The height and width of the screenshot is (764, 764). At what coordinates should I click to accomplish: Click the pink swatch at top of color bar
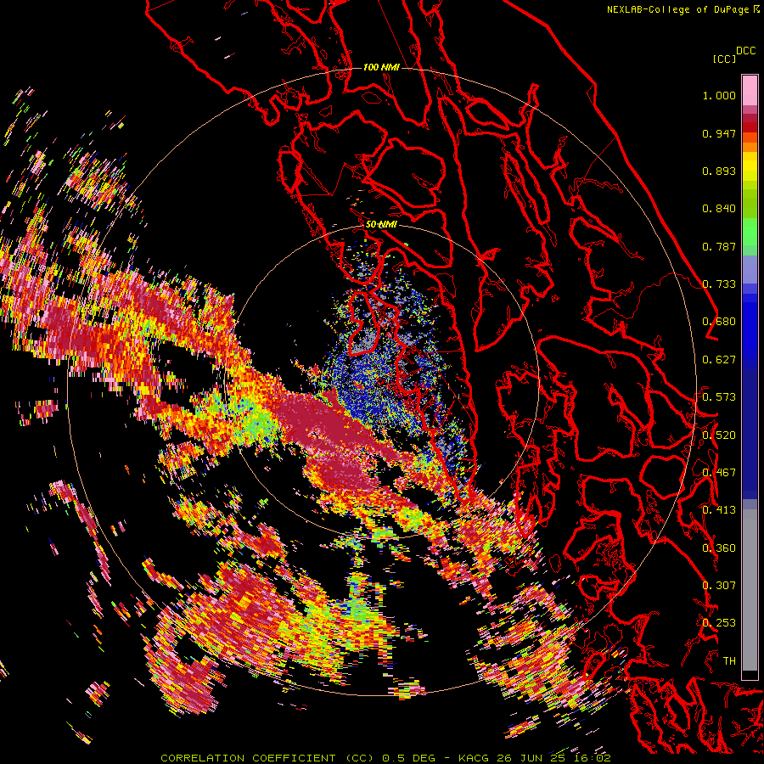click(x=750, y=90)
